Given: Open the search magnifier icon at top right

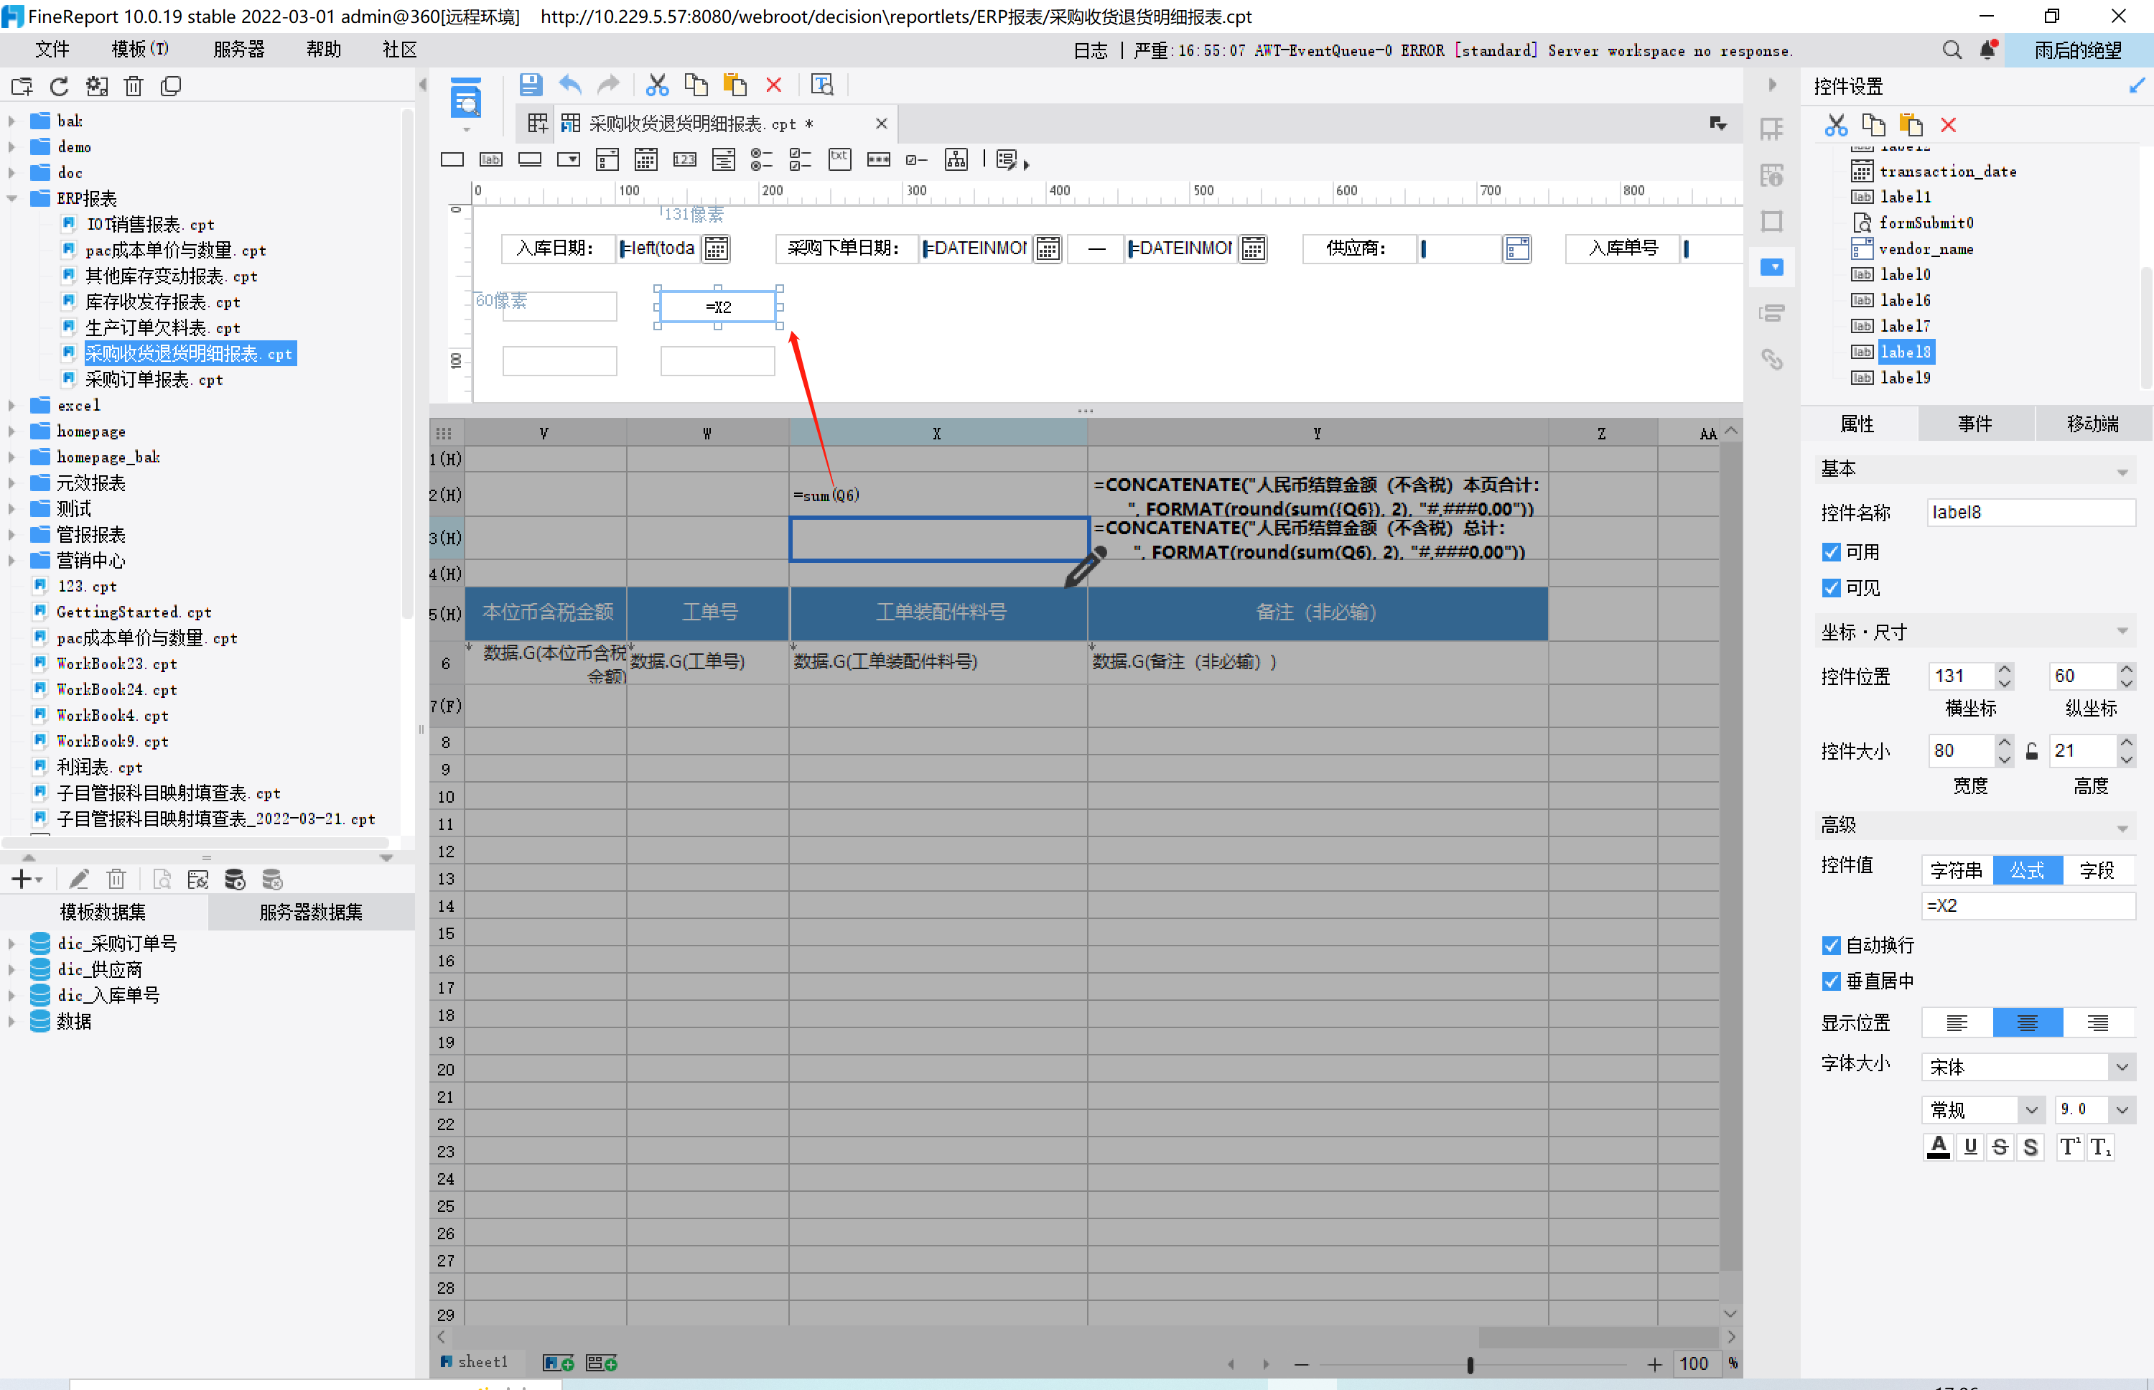Looking at the screenshot, I should [1952, 50].
